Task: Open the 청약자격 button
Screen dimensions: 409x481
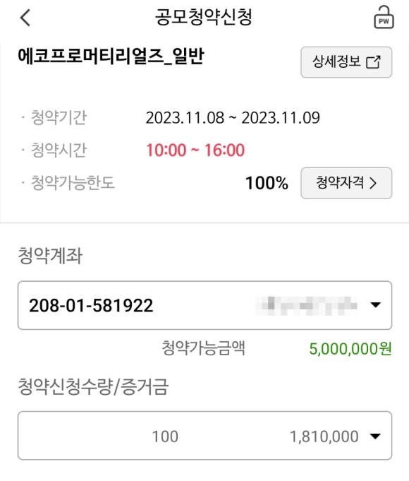Action: tap(346, 183)
